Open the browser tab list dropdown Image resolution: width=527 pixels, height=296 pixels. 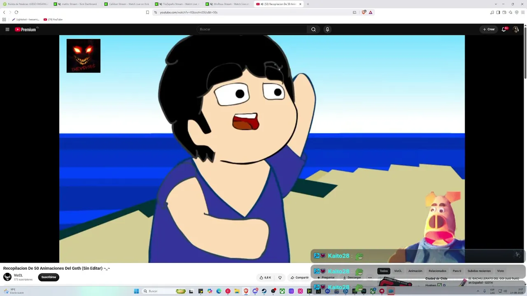point(496,4)
